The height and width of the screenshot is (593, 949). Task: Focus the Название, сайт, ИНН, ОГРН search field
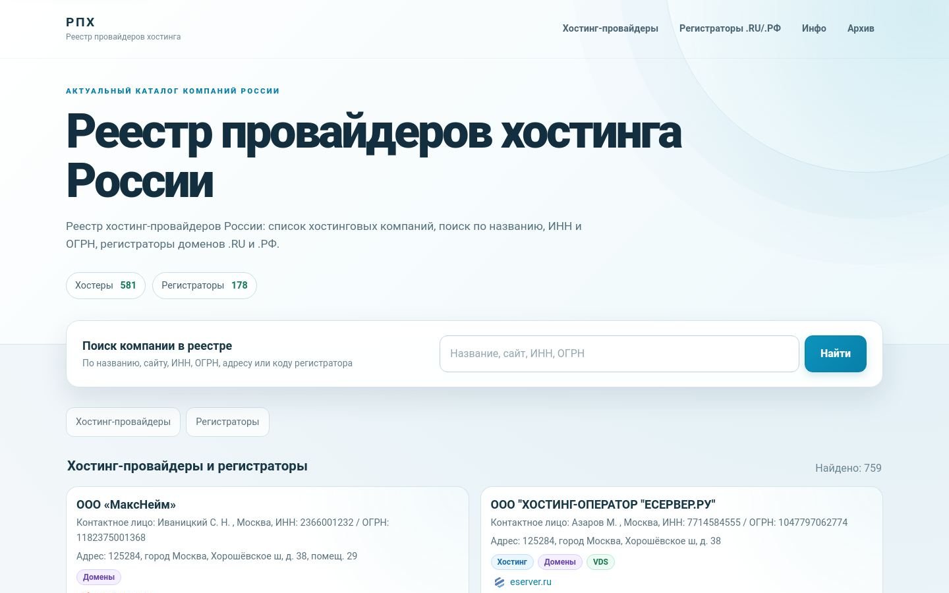[x=619, y=354]
